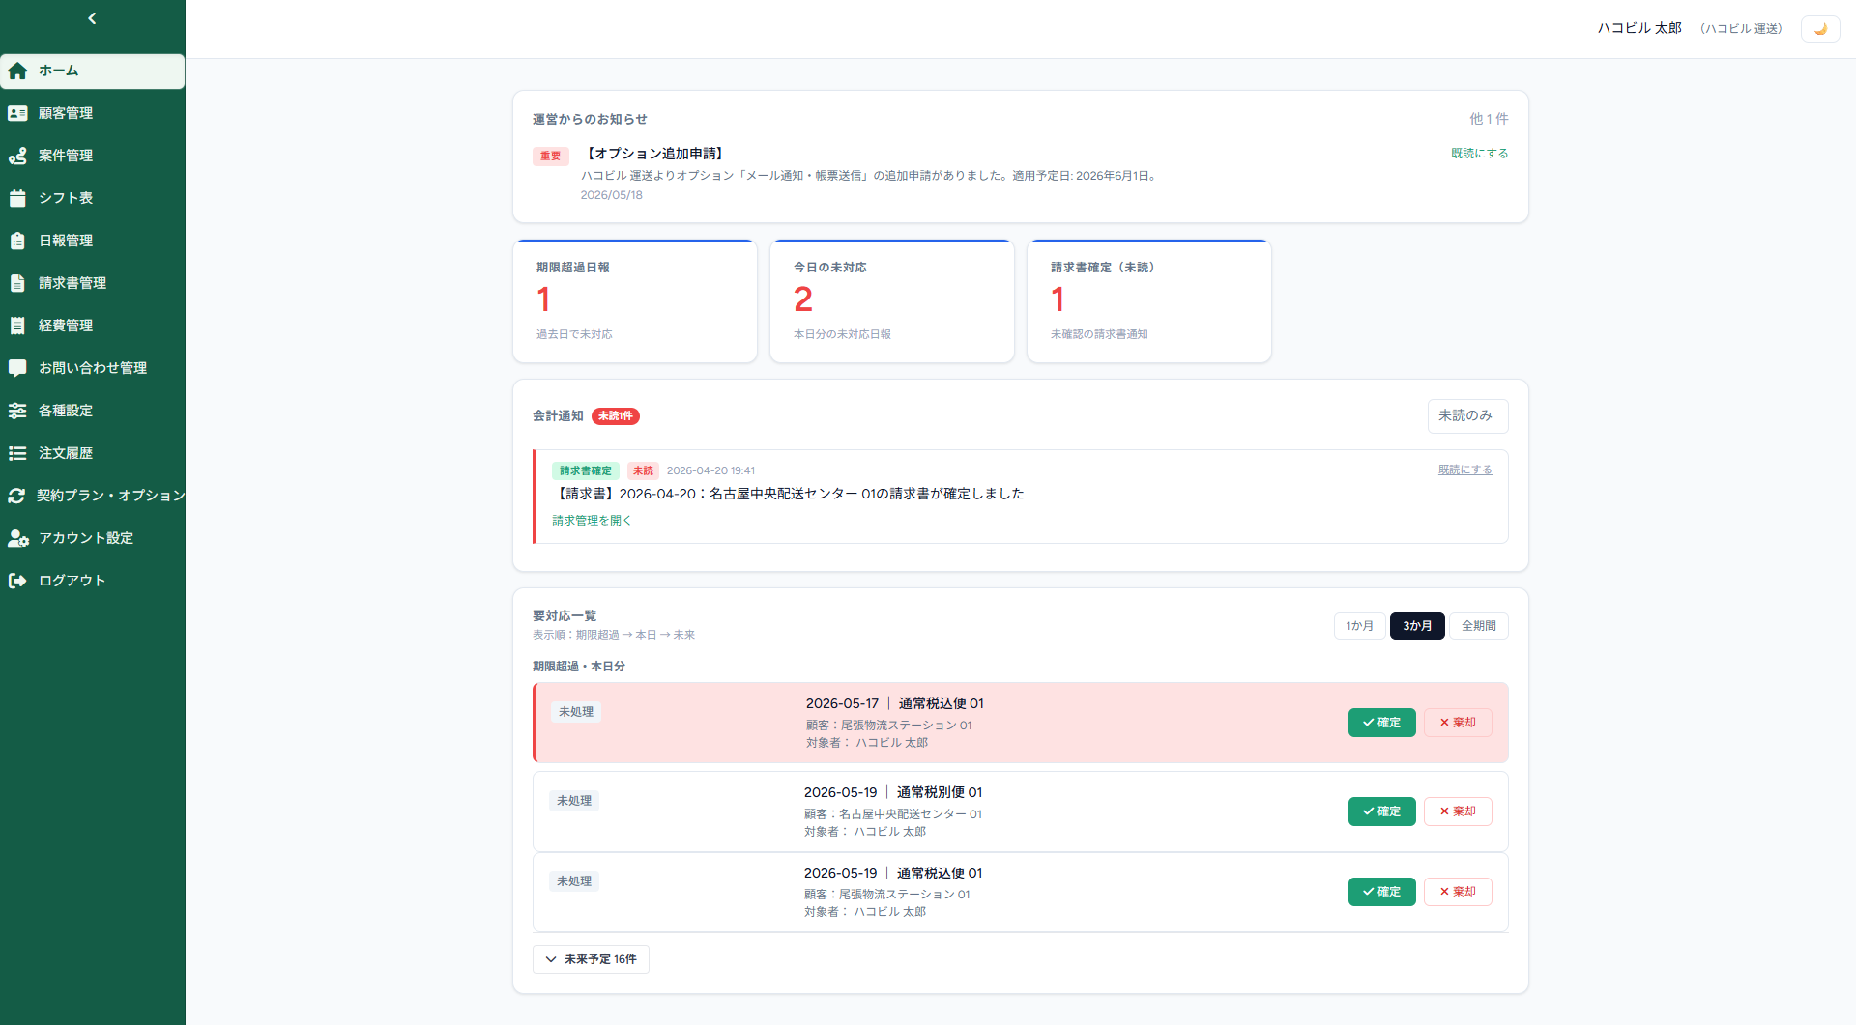Open the 期限超過日報 summary card

[635, 301]
